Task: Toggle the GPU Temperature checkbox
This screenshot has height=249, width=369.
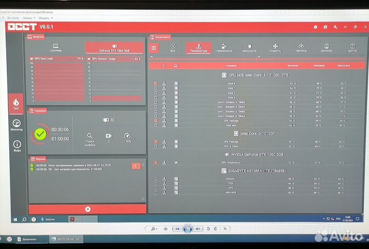Action: (156, 162)
